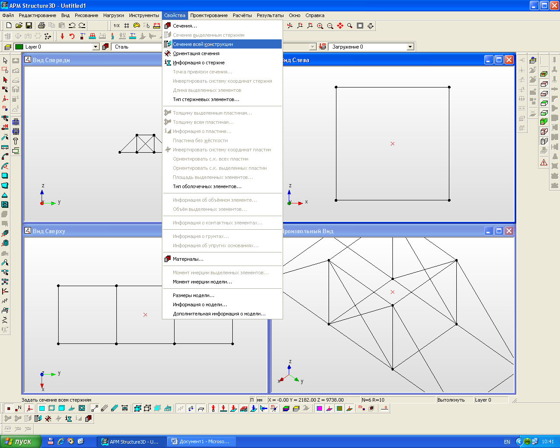Click Тип стержневых элементов... entry
560x448 pixels.
(222, 99)
